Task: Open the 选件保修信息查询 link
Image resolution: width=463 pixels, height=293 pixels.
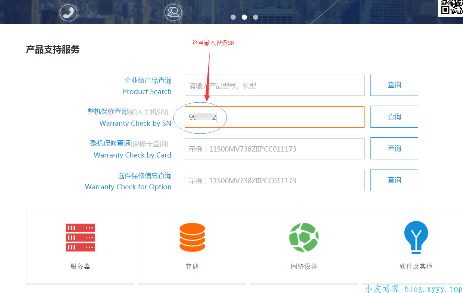Action: (x=144, y=176)
